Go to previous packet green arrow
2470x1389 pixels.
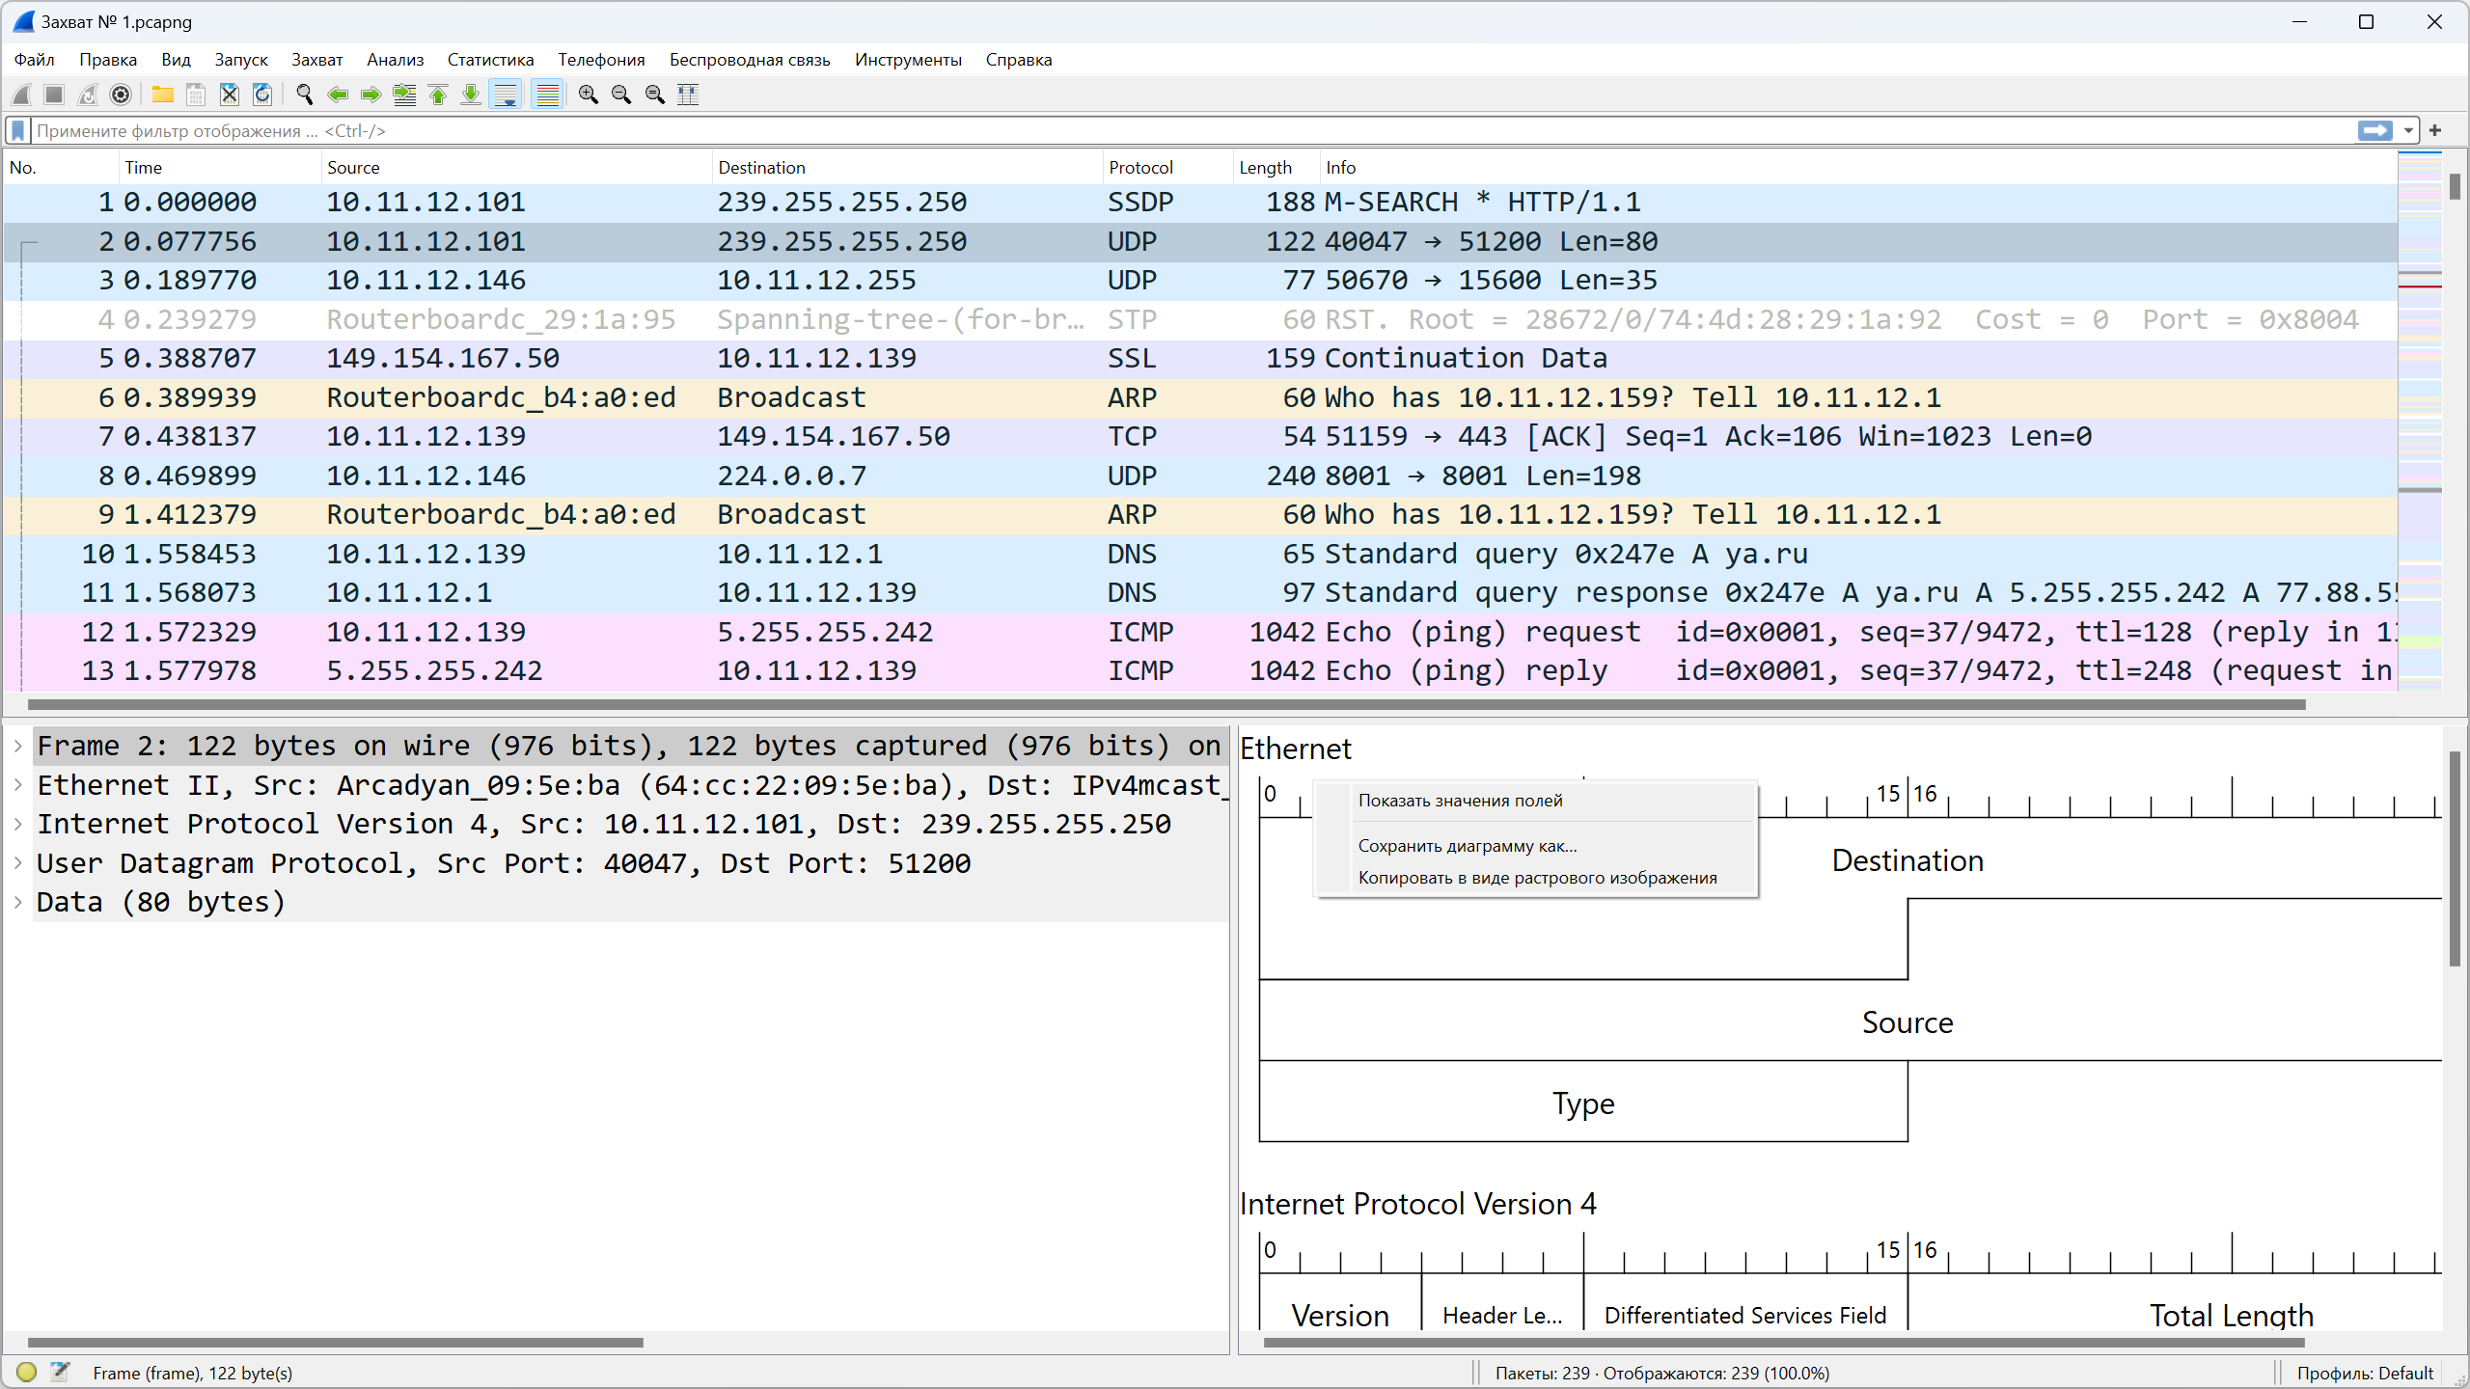(338, 95)
